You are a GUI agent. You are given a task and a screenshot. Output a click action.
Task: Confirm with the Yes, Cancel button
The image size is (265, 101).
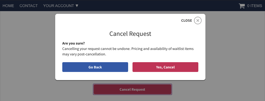point(165,67)
